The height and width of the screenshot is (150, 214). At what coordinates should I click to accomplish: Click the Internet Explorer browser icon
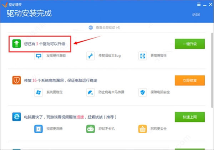[x=16, y=117]
